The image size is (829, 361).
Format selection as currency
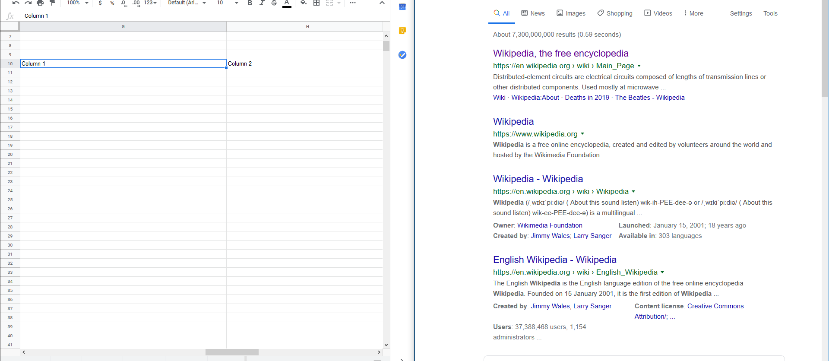point(100,3)
